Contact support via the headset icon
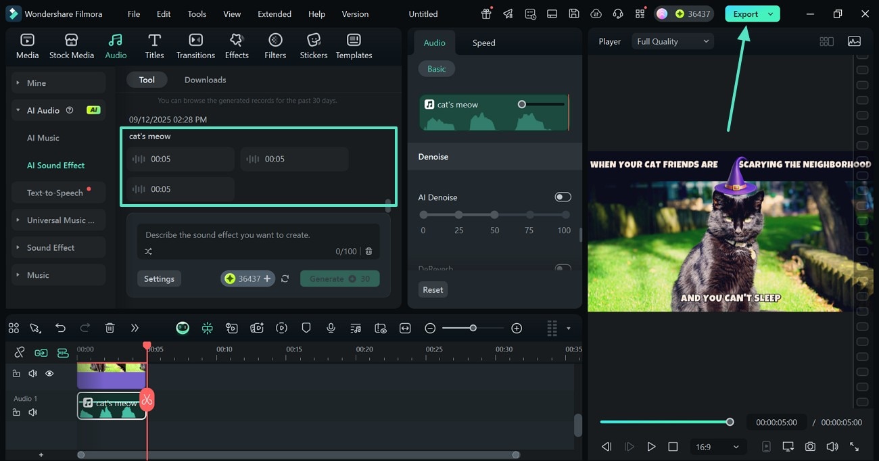879x461 pixels. [x=617, y=13]
